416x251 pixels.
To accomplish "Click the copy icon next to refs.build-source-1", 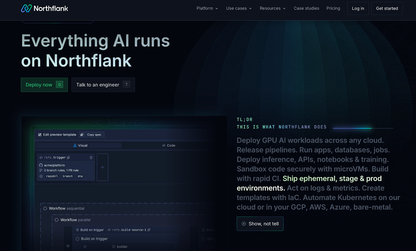I will (x=149, y=230).
